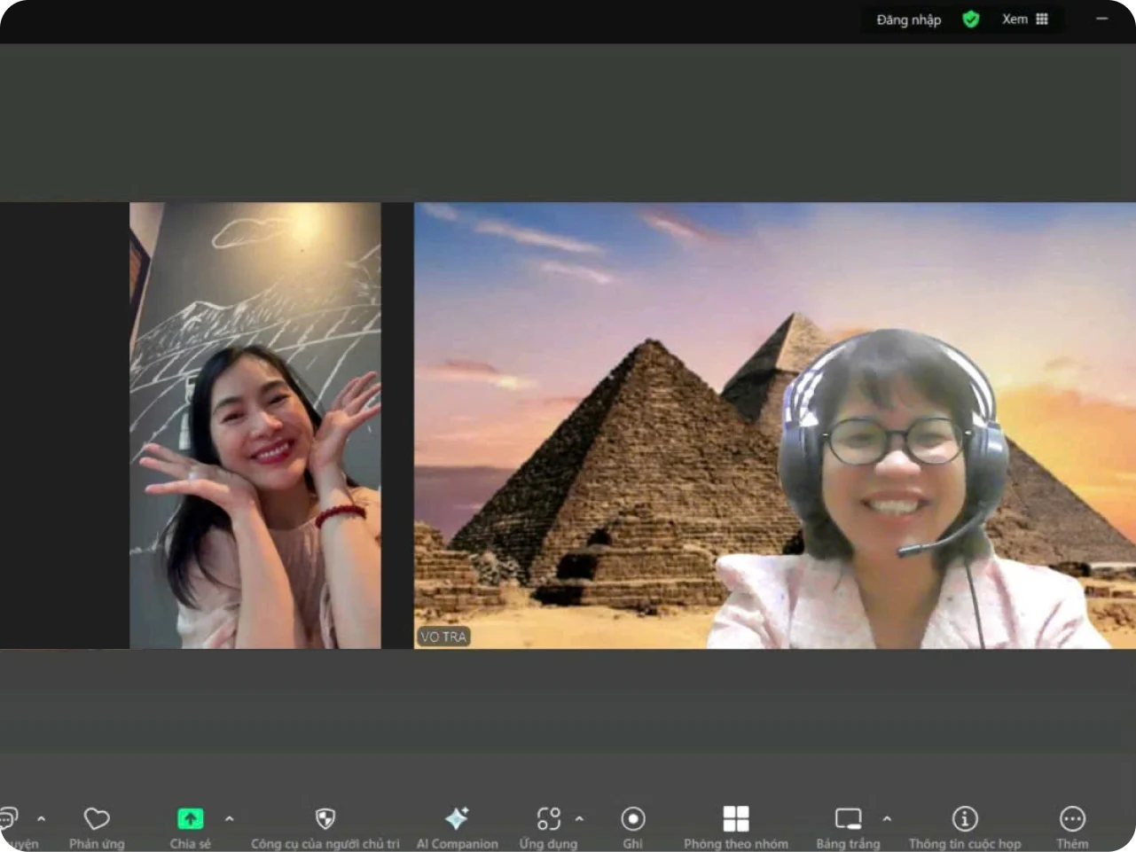
Task: Open the Ứng dụng apps icon
Action: coord(548,819)
